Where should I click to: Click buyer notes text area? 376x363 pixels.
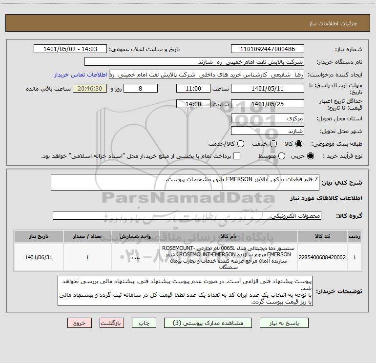185,291
